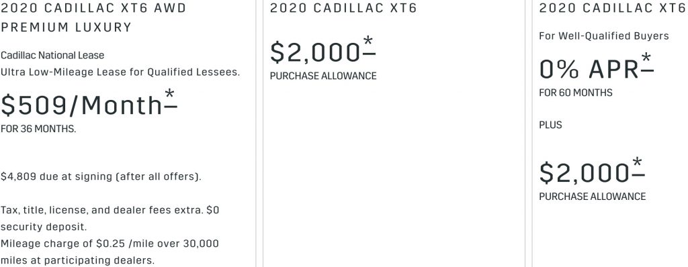Open the disclaimer asterisk next to 0% APR
This screenshot has height=267, width=688.
tap(647, 63)
